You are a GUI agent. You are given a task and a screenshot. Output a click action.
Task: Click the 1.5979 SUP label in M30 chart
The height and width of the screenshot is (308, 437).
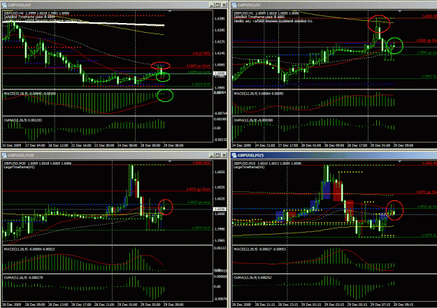point(201,228)
